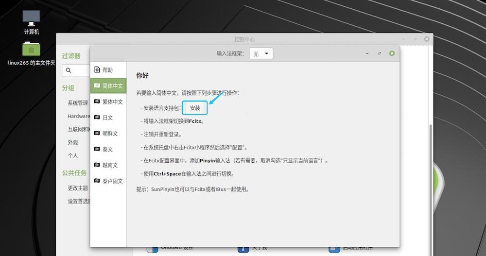Click the flag icon beside 日文
The image size is (486, 256).
(x=97, y=117)
